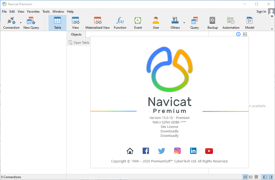Open the Function designer
The height and width of the screenshot is (180, 275).
(x=120, y=23)
